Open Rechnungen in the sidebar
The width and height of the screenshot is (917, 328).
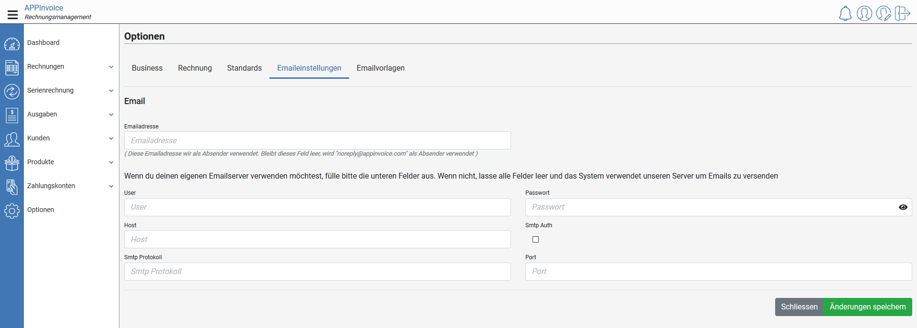click(x=45, y=66)
